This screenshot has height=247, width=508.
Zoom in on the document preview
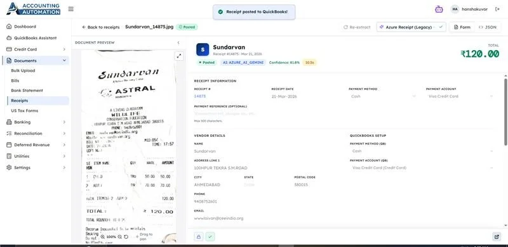pyautogui.click(x=103, y=237)
